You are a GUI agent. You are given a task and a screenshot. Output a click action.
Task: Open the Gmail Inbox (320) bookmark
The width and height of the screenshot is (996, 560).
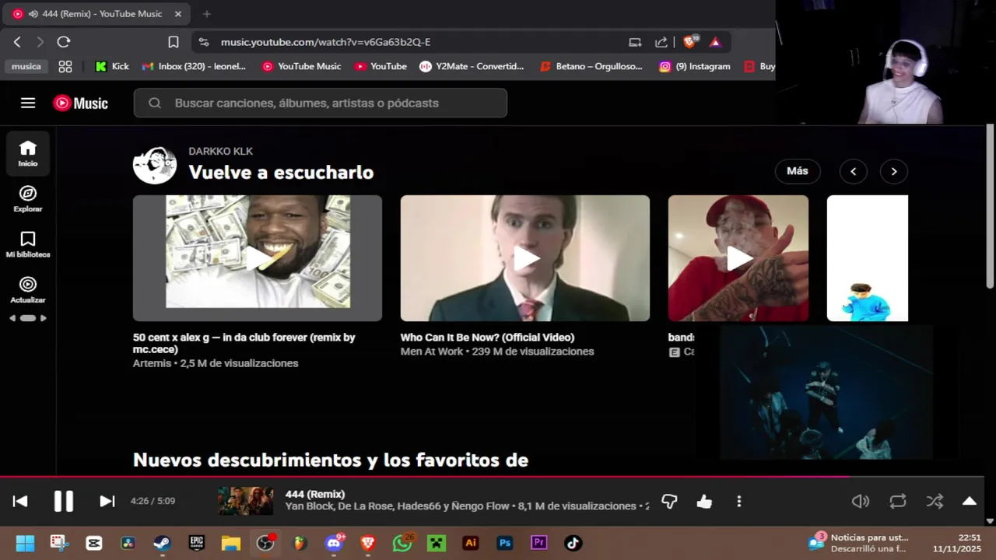pos(194,66)
